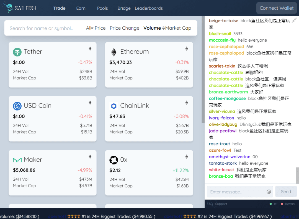The width and height of the screenshot is (299, 219).
Task: Click Maker price $5,068.86
Action: [x=24, y=170]
